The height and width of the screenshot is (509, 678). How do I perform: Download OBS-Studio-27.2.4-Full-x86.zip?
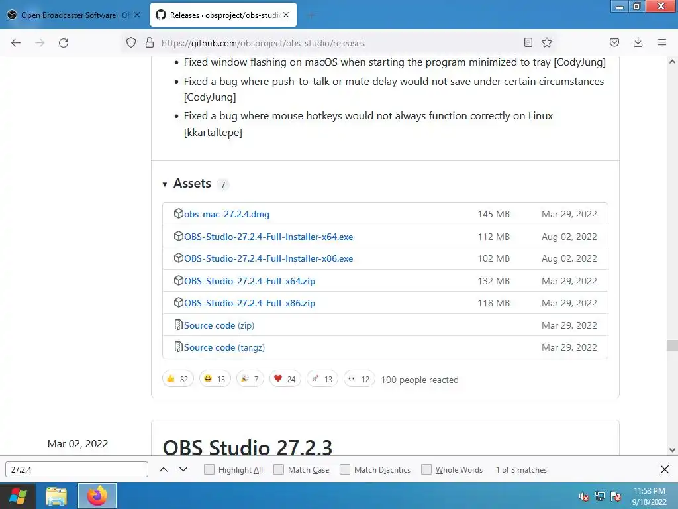point(250,303)
